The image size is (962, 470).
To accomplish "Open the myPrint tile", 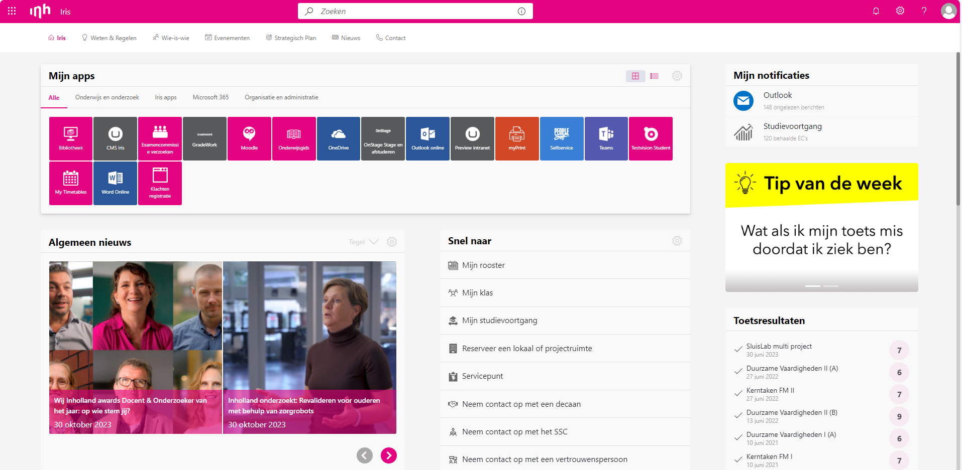I will [517, 138].
